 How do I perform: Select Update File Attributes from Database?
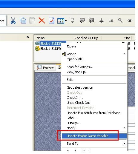pos(94,113)
